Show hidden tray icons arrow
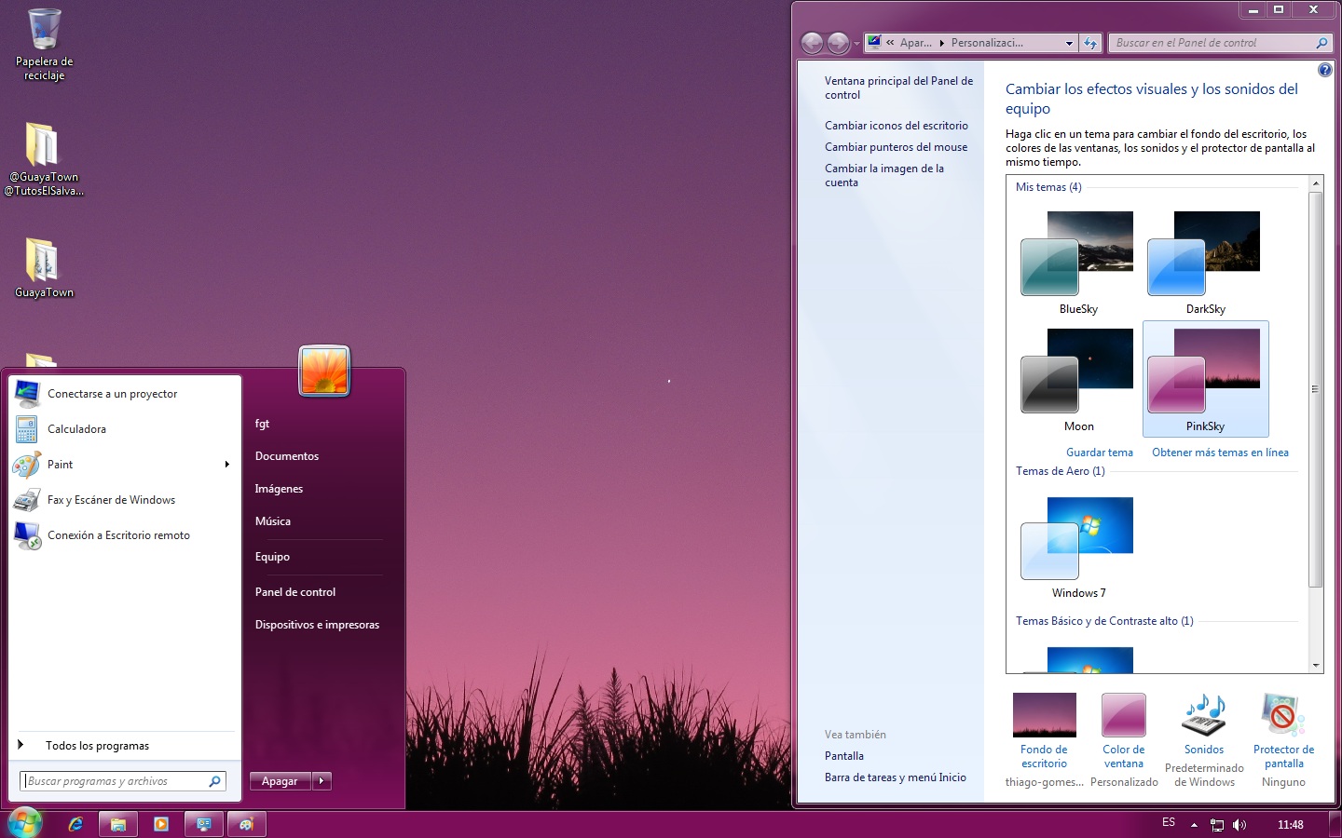 tap(1194, 824)
